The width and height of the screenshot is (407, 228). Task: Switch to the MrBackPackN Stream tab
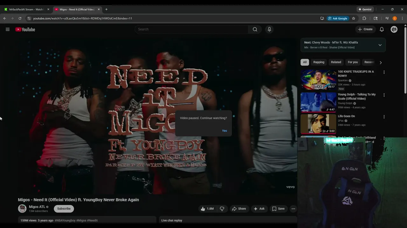[x=27, y=9]
